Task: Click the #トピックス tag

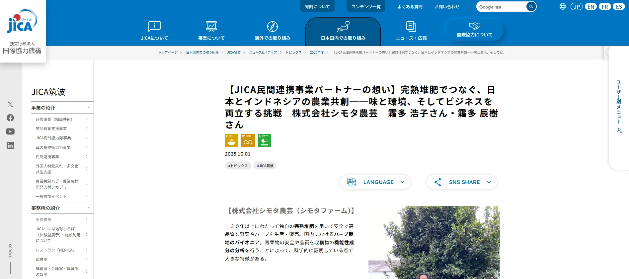Action: (238, 166)
